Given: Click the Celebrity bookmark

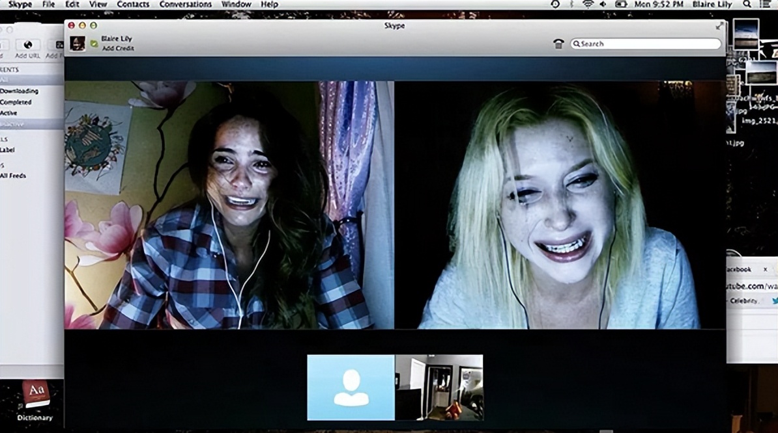Looking at the screenshot, I should (743, 301).
